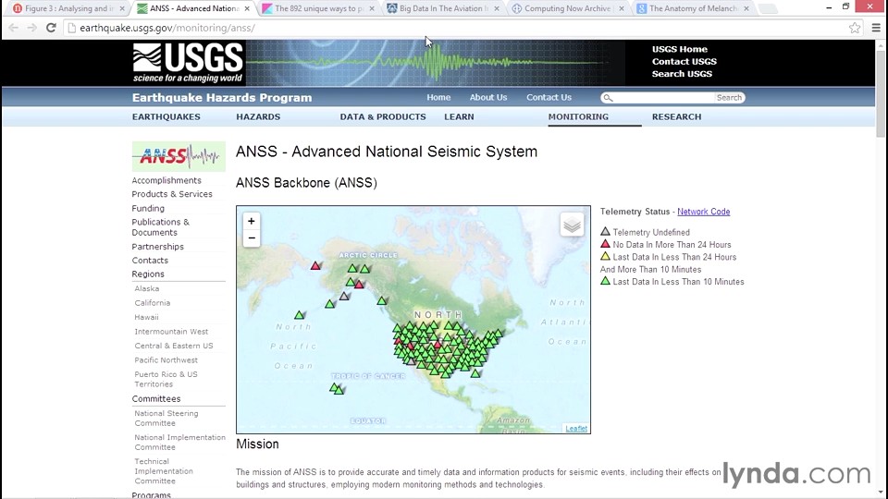Open the National Steering Committee link
888x499 pixels.
(x=166, y=418)
